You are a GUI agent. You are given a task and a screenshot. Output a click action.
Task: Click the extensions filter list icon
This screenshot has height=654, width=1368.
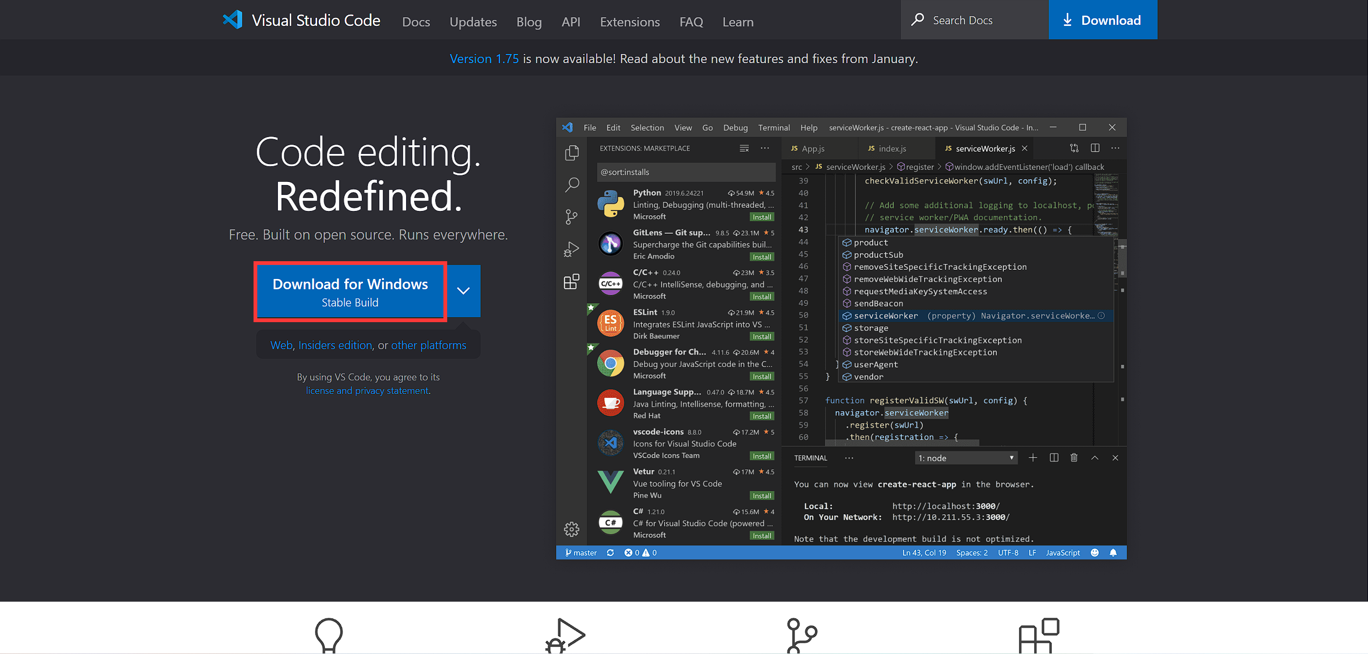pos(744,148)
